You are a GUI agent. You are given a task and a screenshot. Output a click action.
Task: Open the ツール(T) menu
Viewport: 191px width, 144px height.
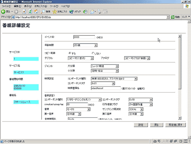tap(54, 6)
